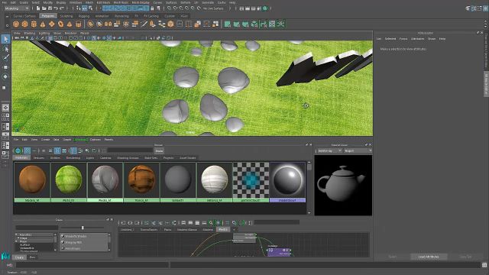This screenshot has height=275, width=489.
Task: Toggle the selected snap icons group in status line
Action: (x=125, y=8)
